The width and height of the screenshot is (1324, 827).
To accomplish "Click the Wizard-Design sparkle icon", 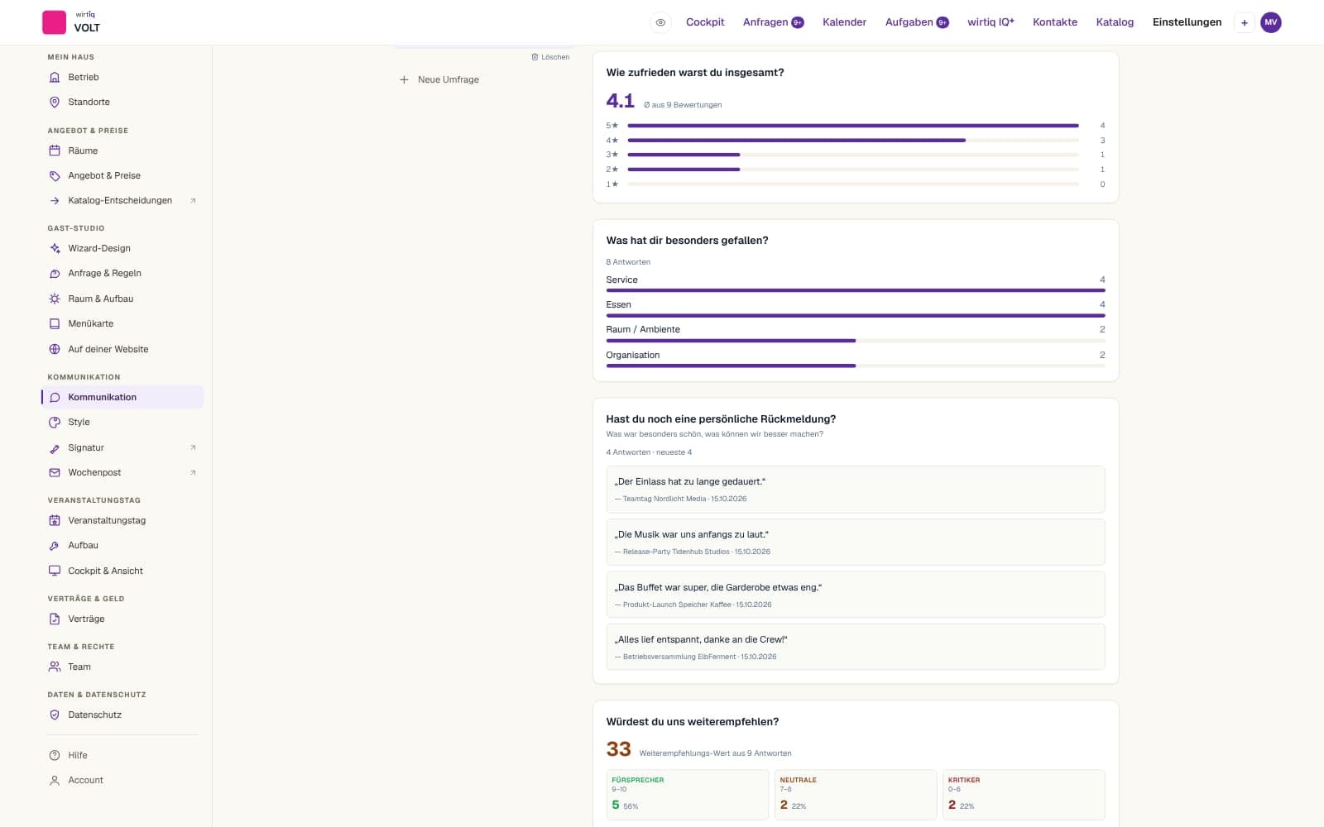I will [55, 248].
